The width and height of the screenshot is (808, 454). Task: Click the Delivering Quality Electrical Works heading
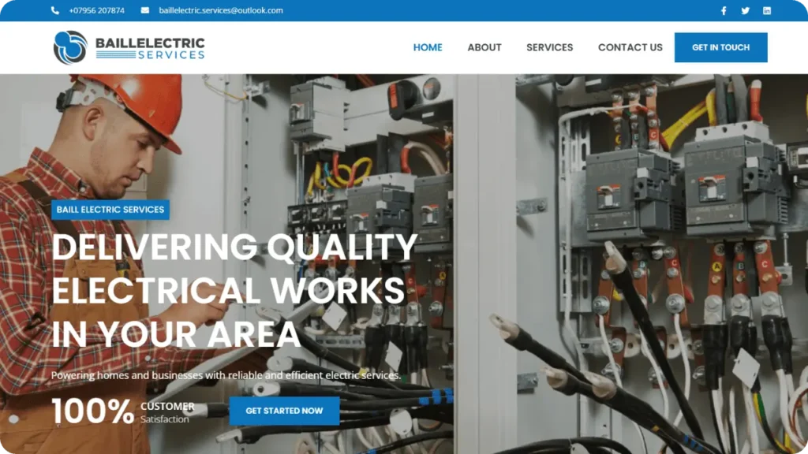(x=234, y=290)
